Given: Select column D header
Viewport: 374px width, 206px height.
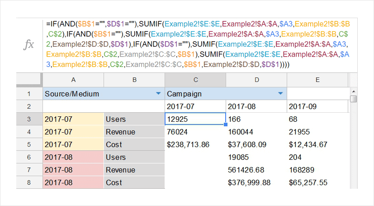Looking at the screenshot, I should pos(256,80).
